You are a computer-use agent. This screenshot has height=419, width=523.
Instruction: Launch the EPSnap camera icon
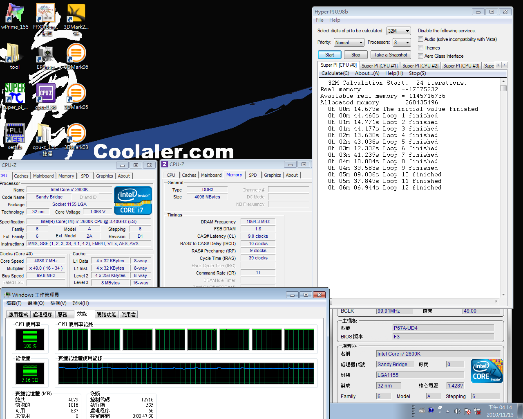[x=45, y=56]
